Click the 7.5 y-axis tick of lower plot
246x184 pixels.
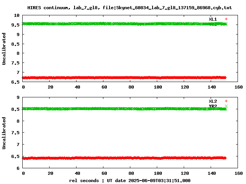[x=15, y=133]
